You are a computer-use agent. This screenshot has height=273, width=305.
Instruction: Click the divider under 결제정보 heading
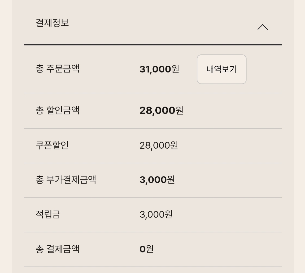click(x=153, y=44)
